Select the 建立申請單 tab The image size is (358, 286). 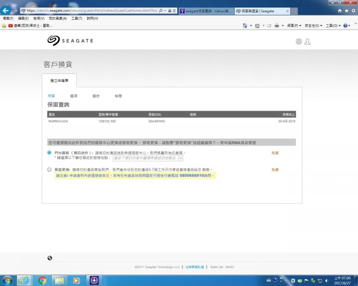[x=59, y=80]
